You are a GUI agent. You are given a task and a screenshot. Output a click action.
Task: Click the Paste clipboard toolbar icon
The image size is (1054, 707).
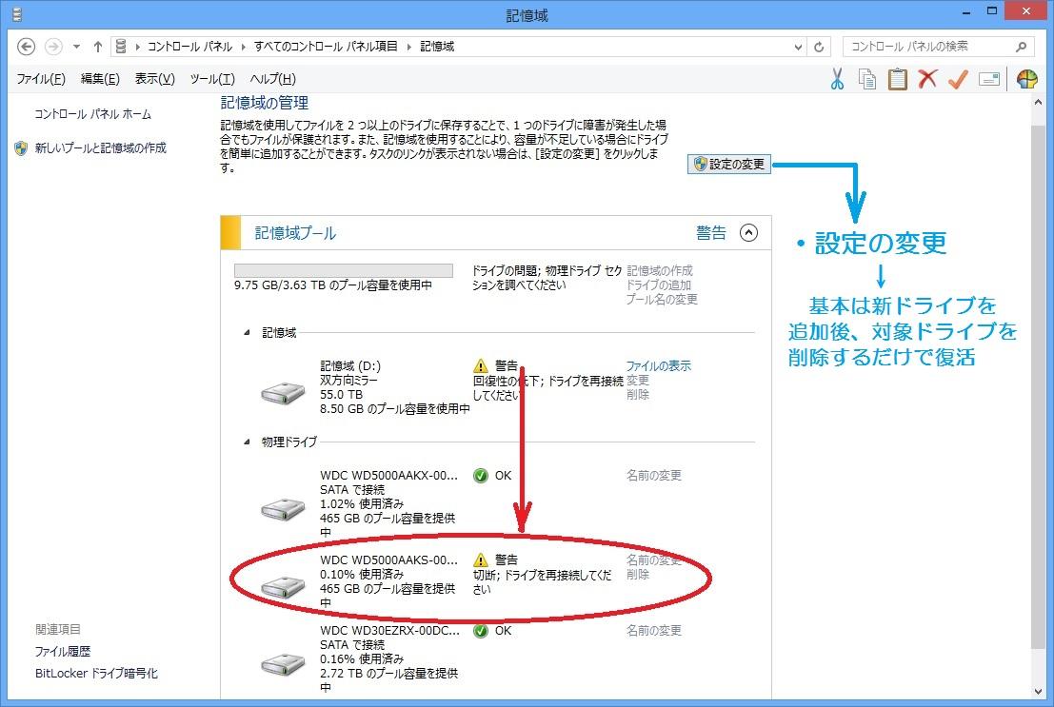click(x=898, y=79)
